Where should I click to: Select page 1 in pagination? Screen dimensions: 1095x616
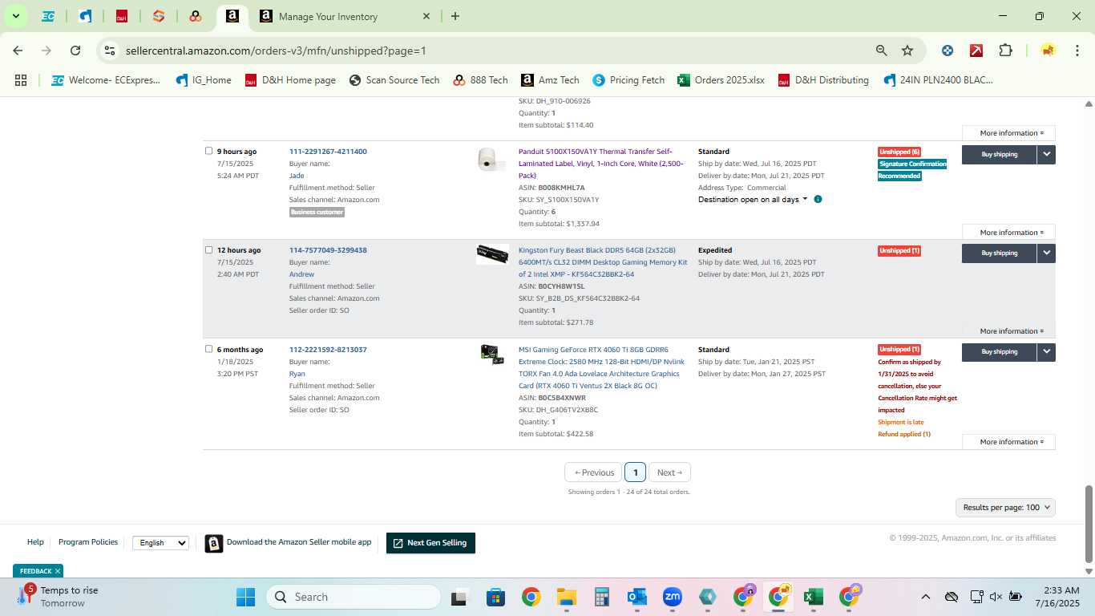(x=635, y=472)
